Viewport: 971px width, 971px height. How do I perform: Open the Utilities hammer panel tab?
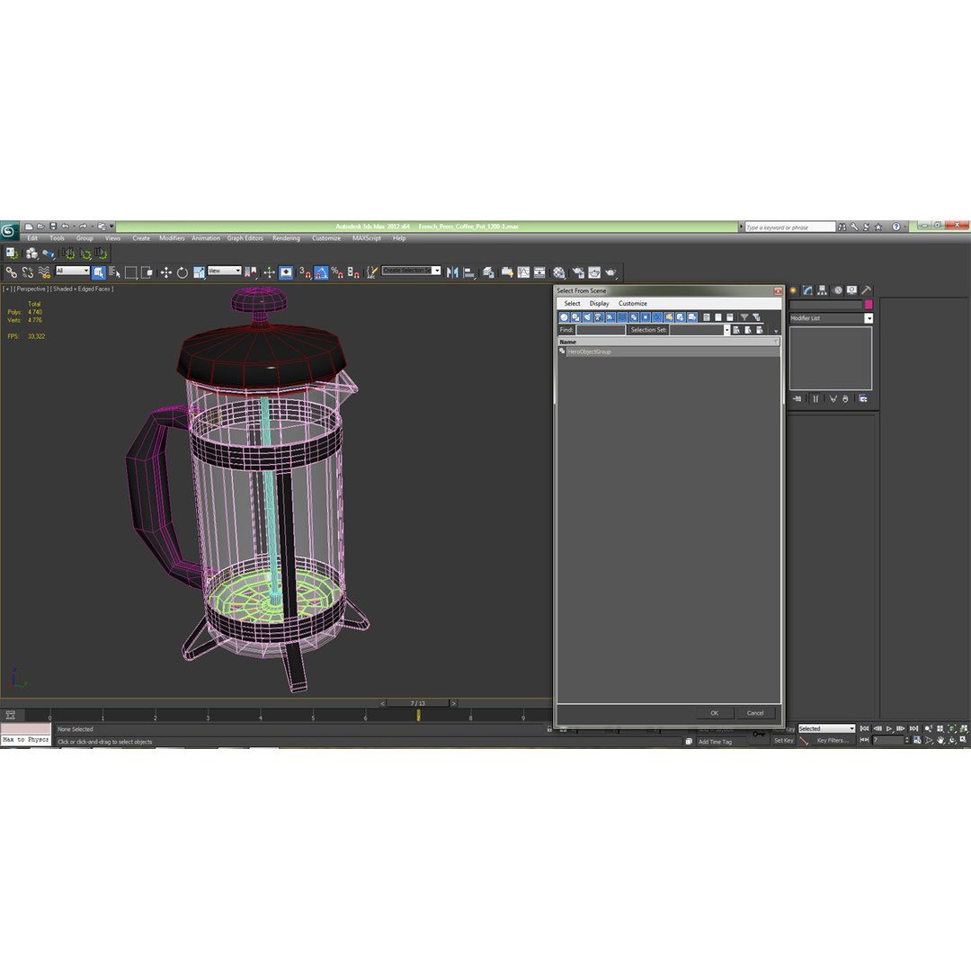(867, 290)
